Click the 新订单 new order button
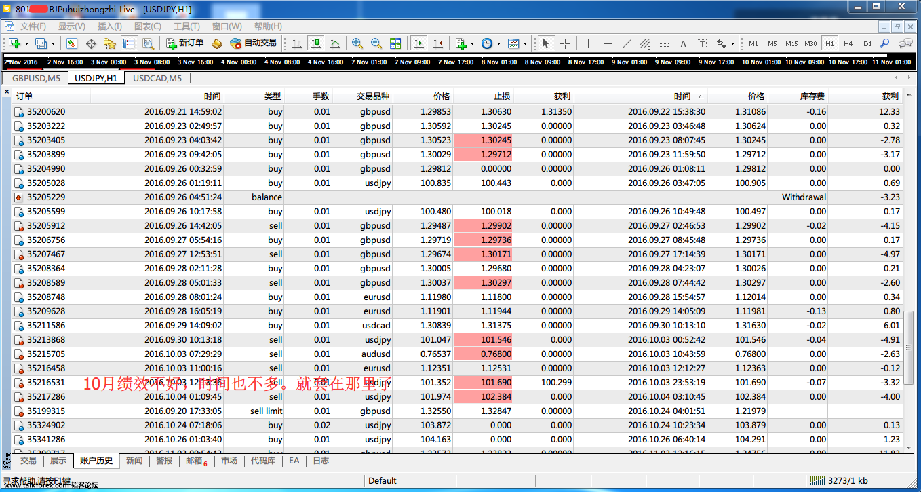921x492 pixels. pos(184,43)
